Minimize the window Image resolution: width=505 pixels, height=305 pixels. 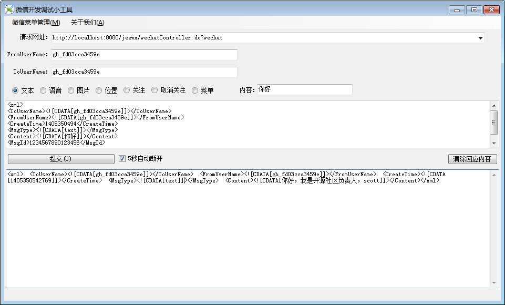(x=457, y=10)
